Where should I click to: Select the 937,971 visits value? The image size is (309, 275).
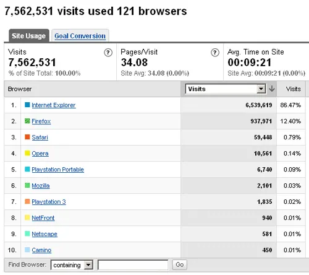[x=261, y=121]
